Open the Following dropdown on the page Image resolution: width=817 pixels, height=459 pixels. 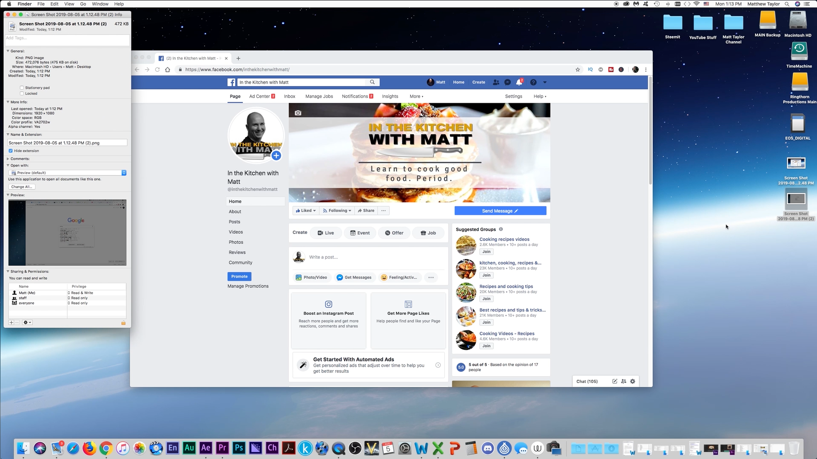pos(336,211)
